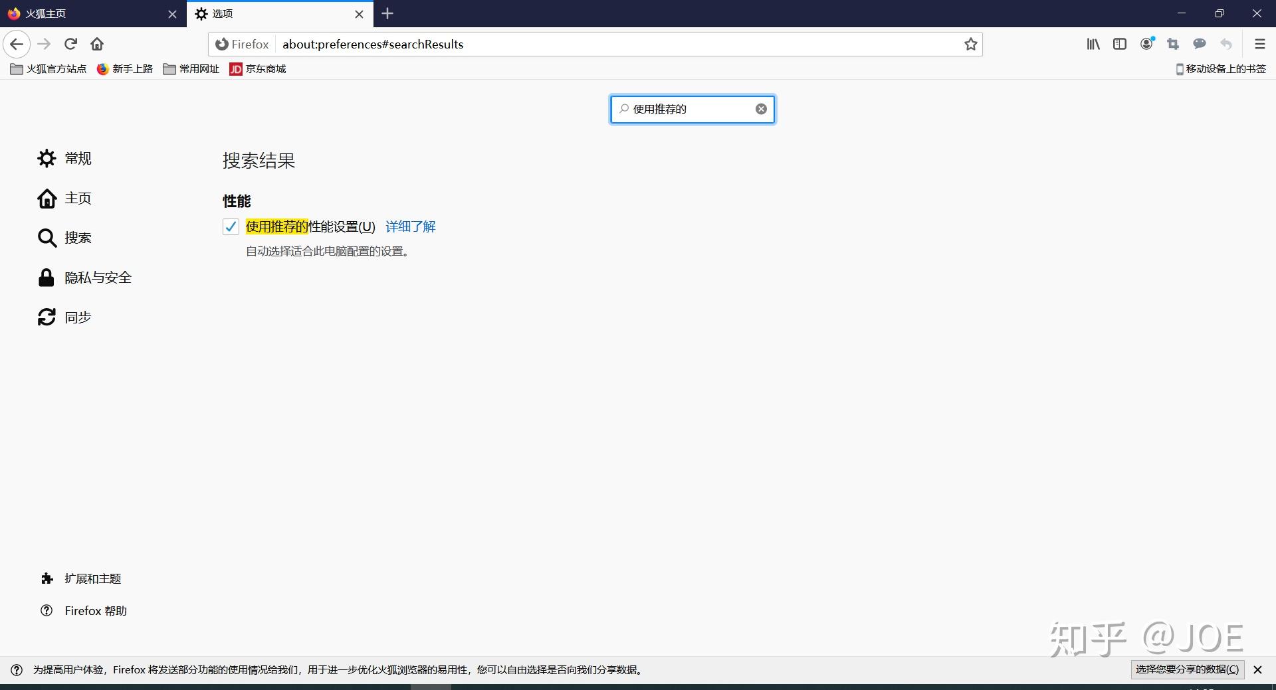
Task: Click the forward navigation arrow
Action: point(44,44)
